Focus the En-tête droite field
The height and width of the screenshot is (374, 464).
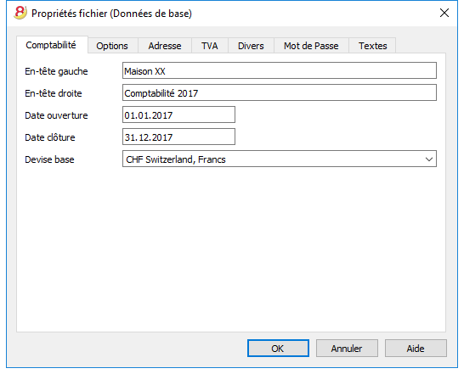[280, 92]
